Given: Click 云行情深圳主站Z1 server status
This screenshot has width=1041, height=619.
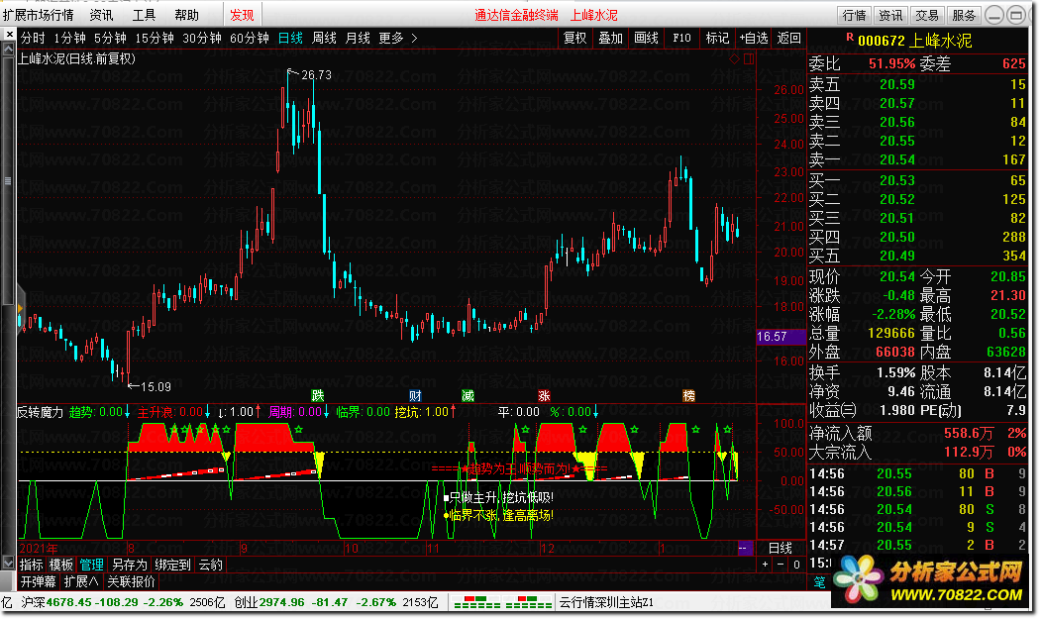Looking at the screenshot, I should coord(606,602).
